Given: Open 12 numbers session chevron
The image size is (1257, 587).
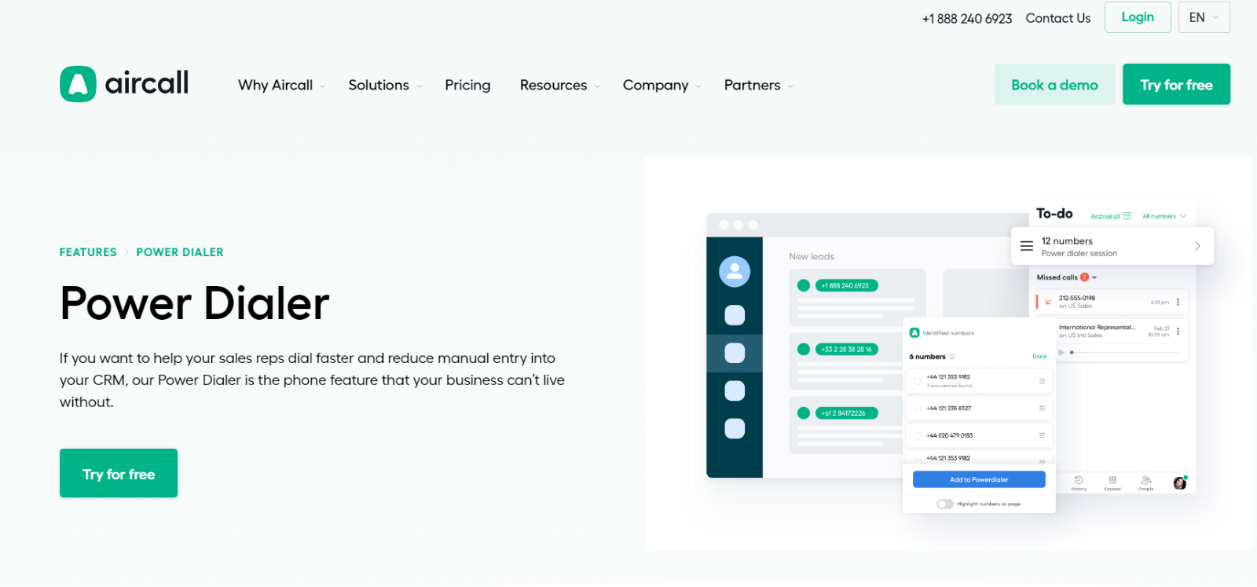Looking at the screenshot, I should [x=1197, y=246].
